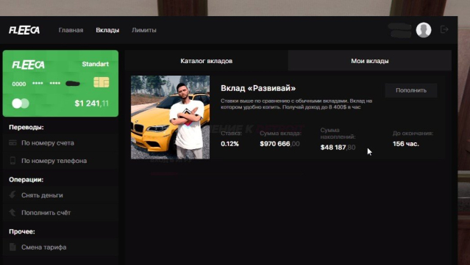Click the document icon beside Смена тарифа

(x=13, y=247)
